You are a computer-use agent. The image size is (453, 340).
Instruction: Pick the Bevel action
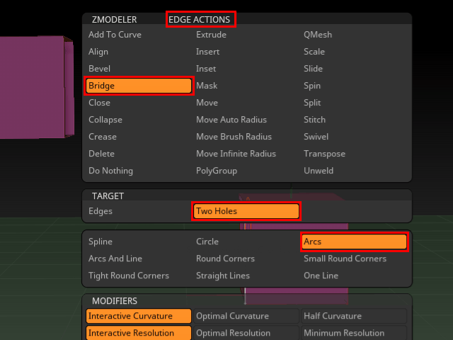coord(100,69)
